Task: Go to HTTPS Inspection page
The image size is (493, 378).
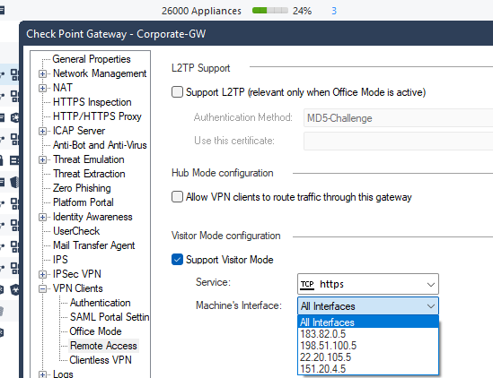Action: [x=92, y=102]
